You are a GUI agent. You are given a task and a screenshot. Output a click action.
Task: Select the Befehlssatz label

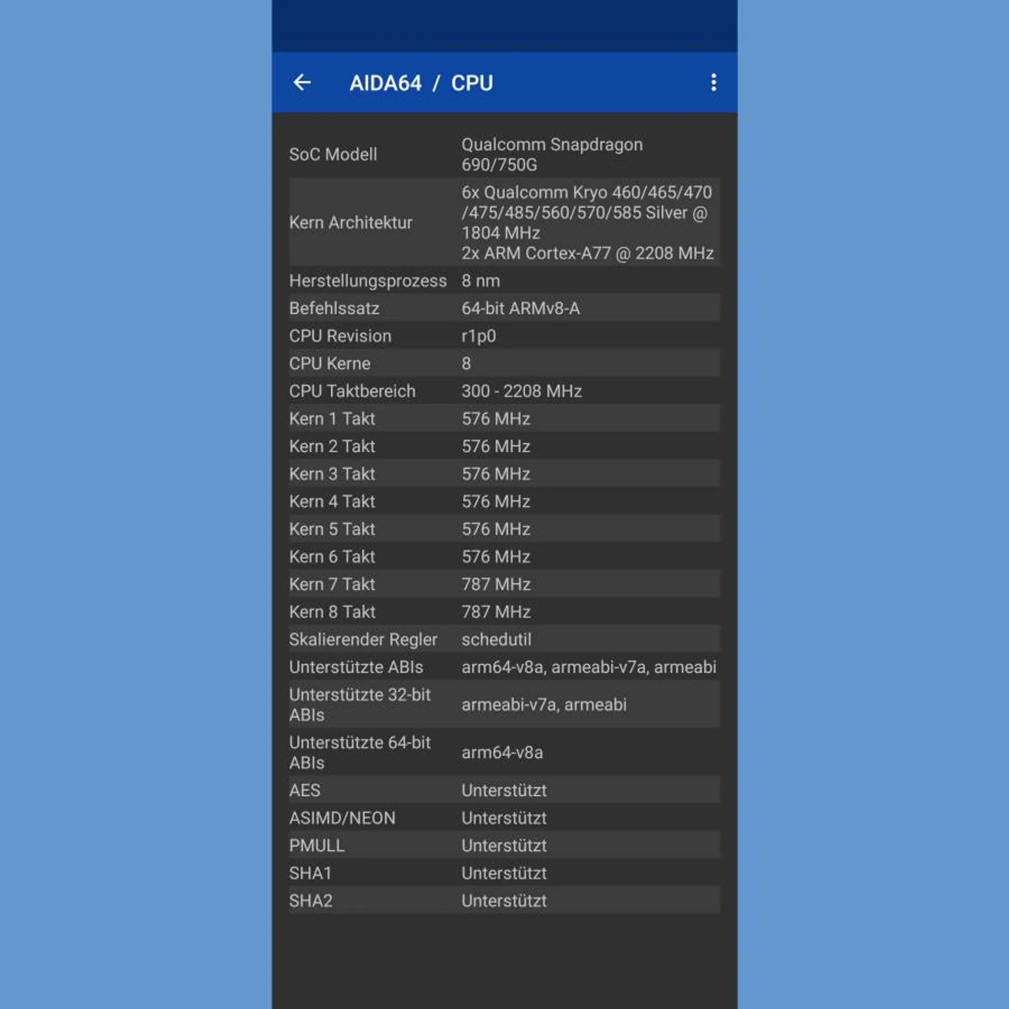(334, 308)
